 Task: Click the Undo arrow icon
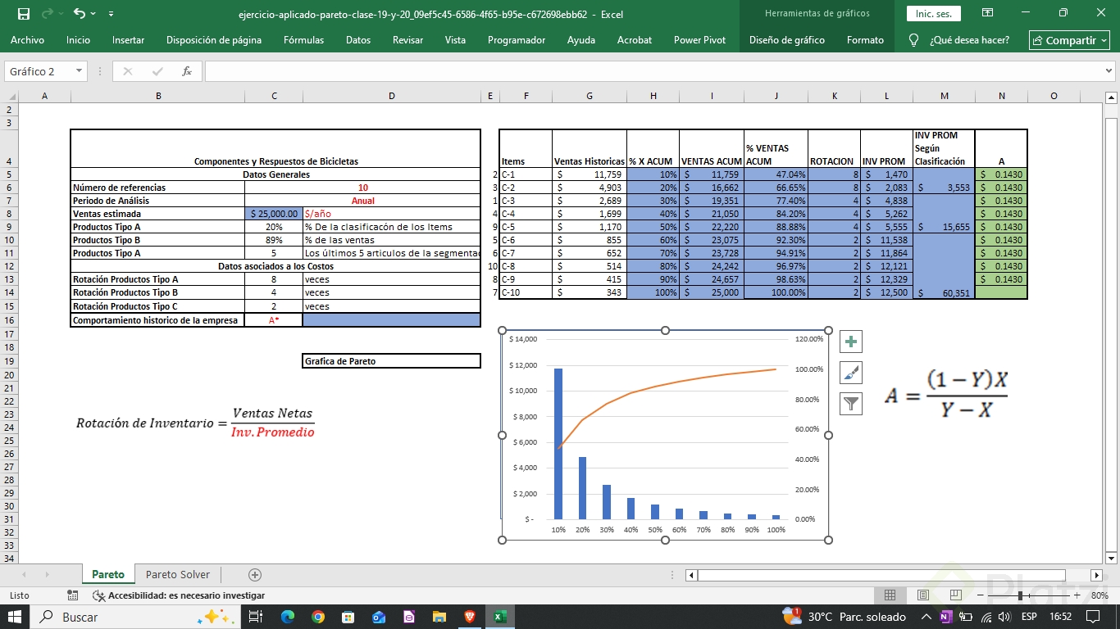tap(79, 14)
